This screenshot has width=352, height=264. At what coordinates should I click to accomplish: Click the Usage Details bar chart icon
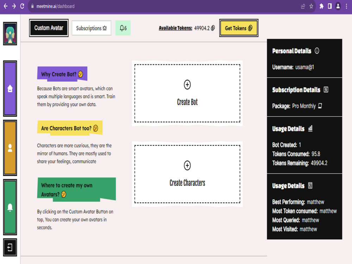click(310, 128)
